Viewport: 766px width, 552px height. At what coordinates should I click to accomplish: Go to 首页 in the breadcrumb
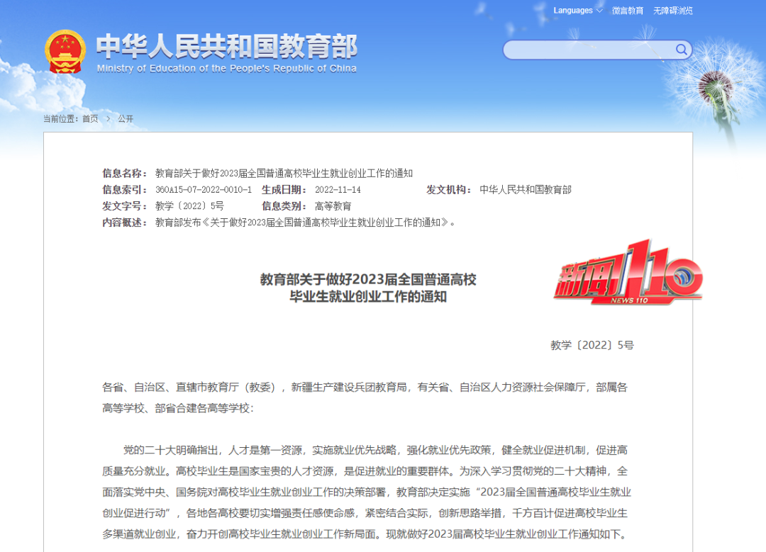(90, 118)
